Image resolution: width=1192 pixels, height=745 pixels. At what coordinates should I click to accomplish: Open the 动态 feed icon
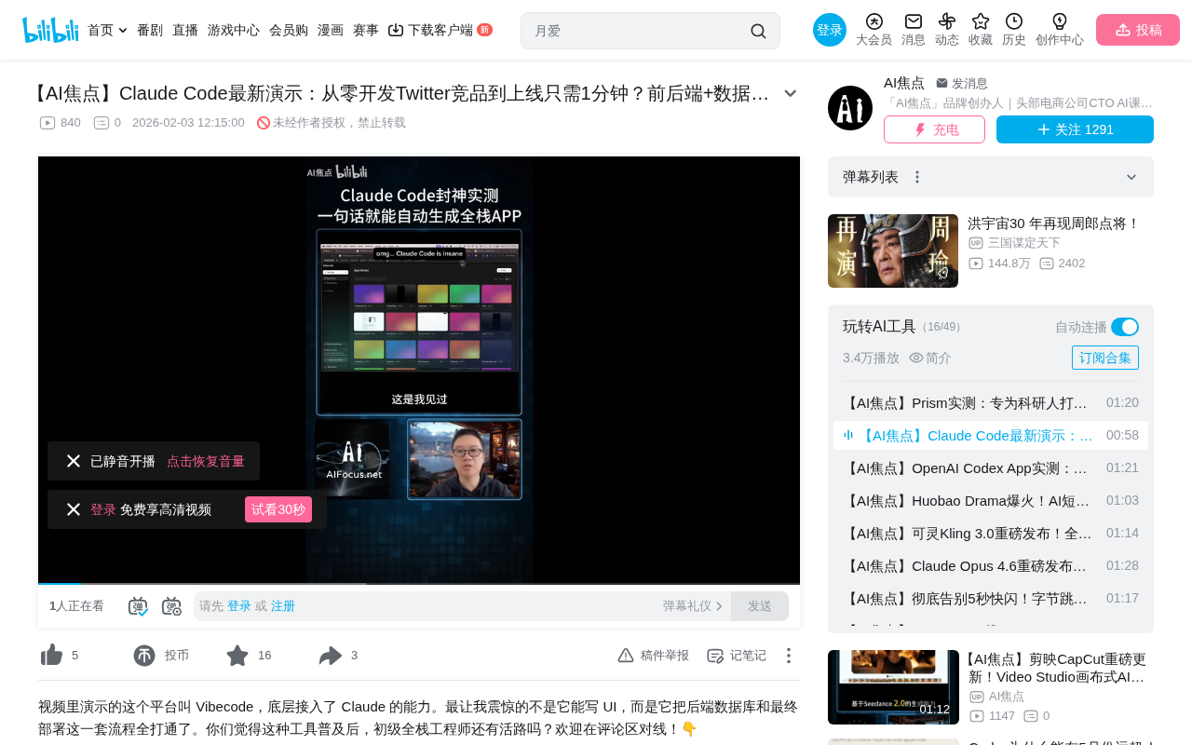[x=947, y=21]
